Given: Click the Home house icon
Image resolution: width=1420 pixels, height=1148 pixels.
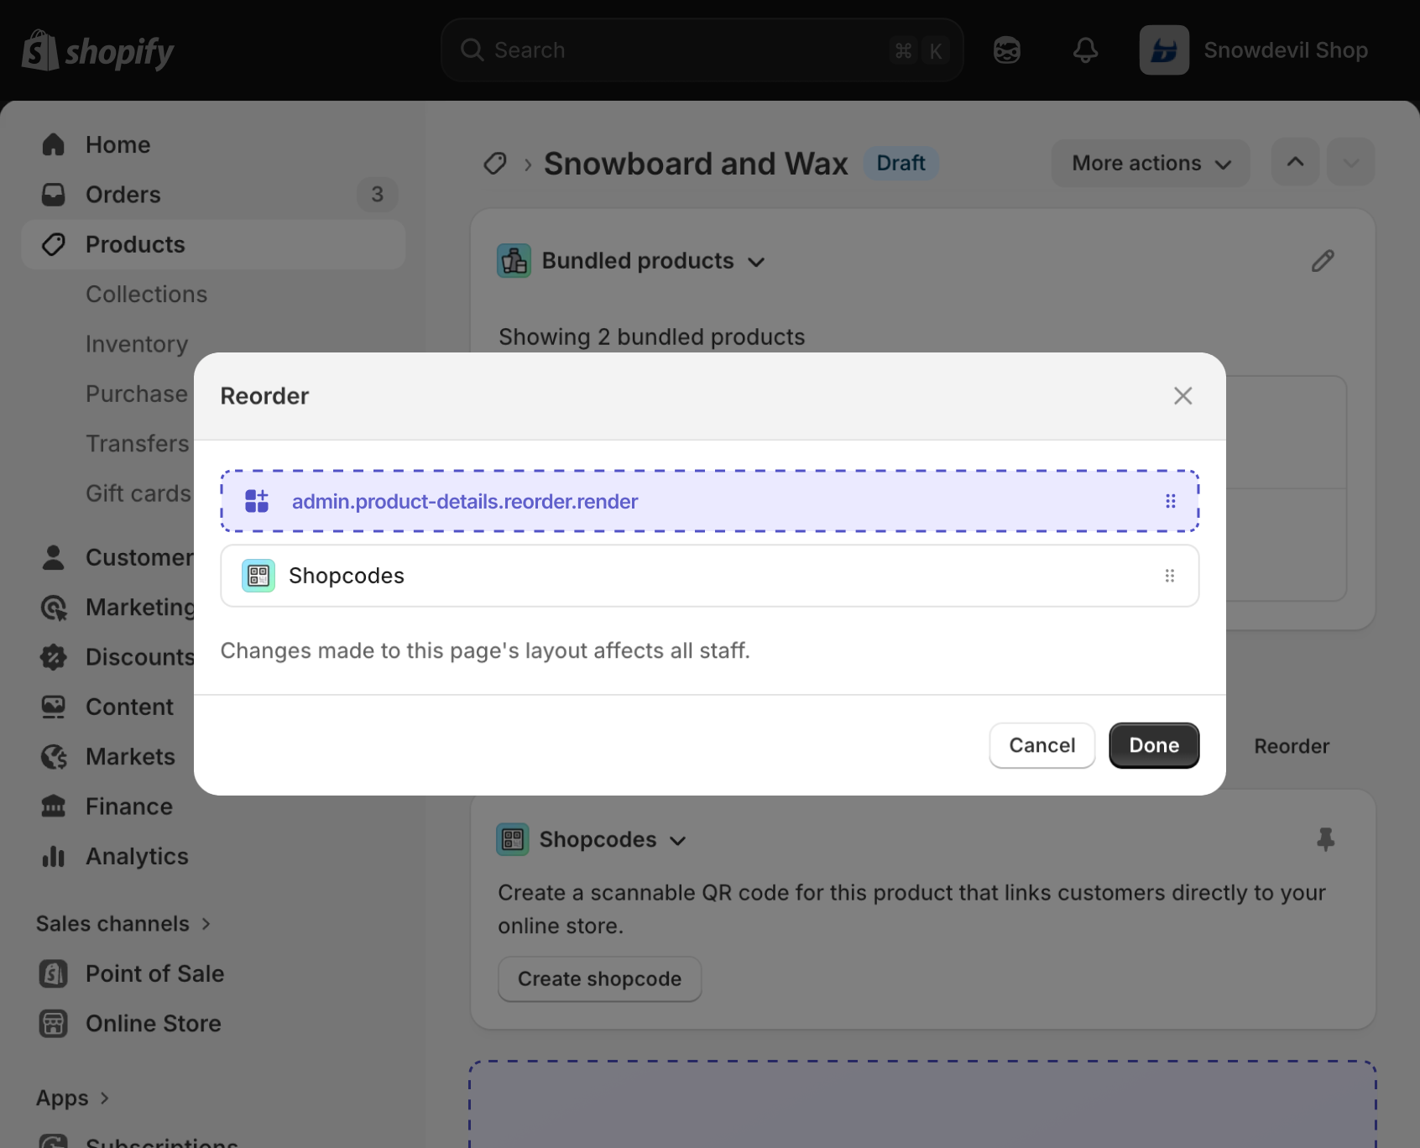Looking at the screenshot, I should coord(54,144).
